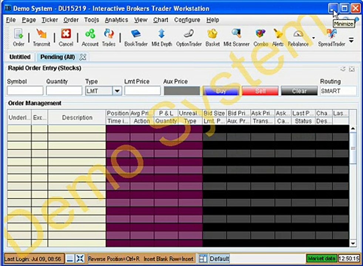Click the status bar expand arrows icon
This screenshot has height=266, width=363.
tap(80, 258)
